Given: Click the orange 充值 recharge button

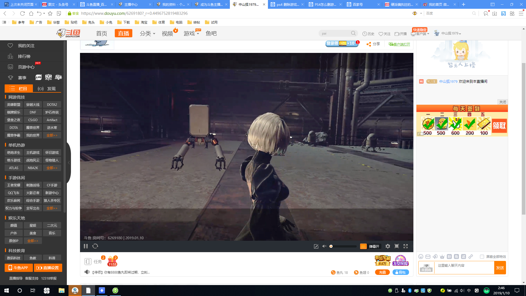Looking at the screenshot, I should click(382, 272).
